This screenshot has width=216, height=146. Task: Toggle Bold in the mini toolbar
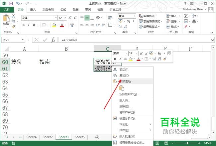pos(115,59)
